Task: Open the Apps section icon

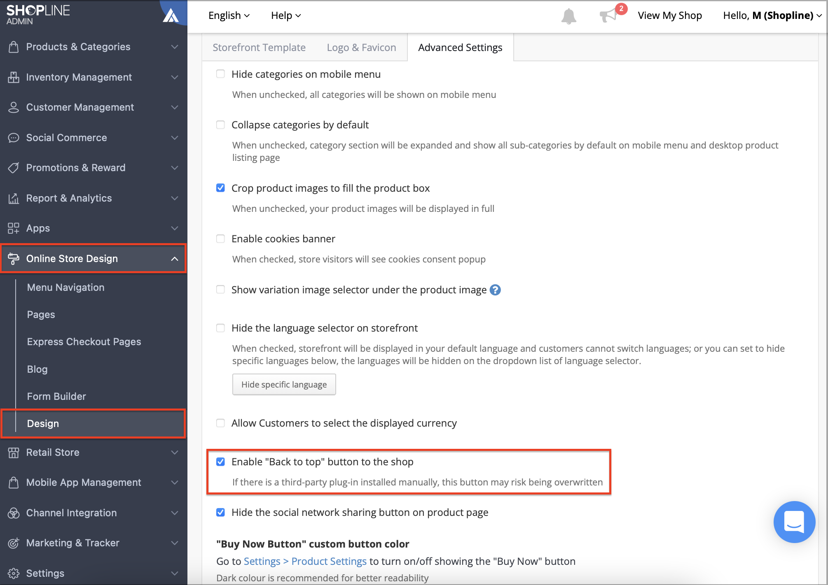Action: (14, 228)
